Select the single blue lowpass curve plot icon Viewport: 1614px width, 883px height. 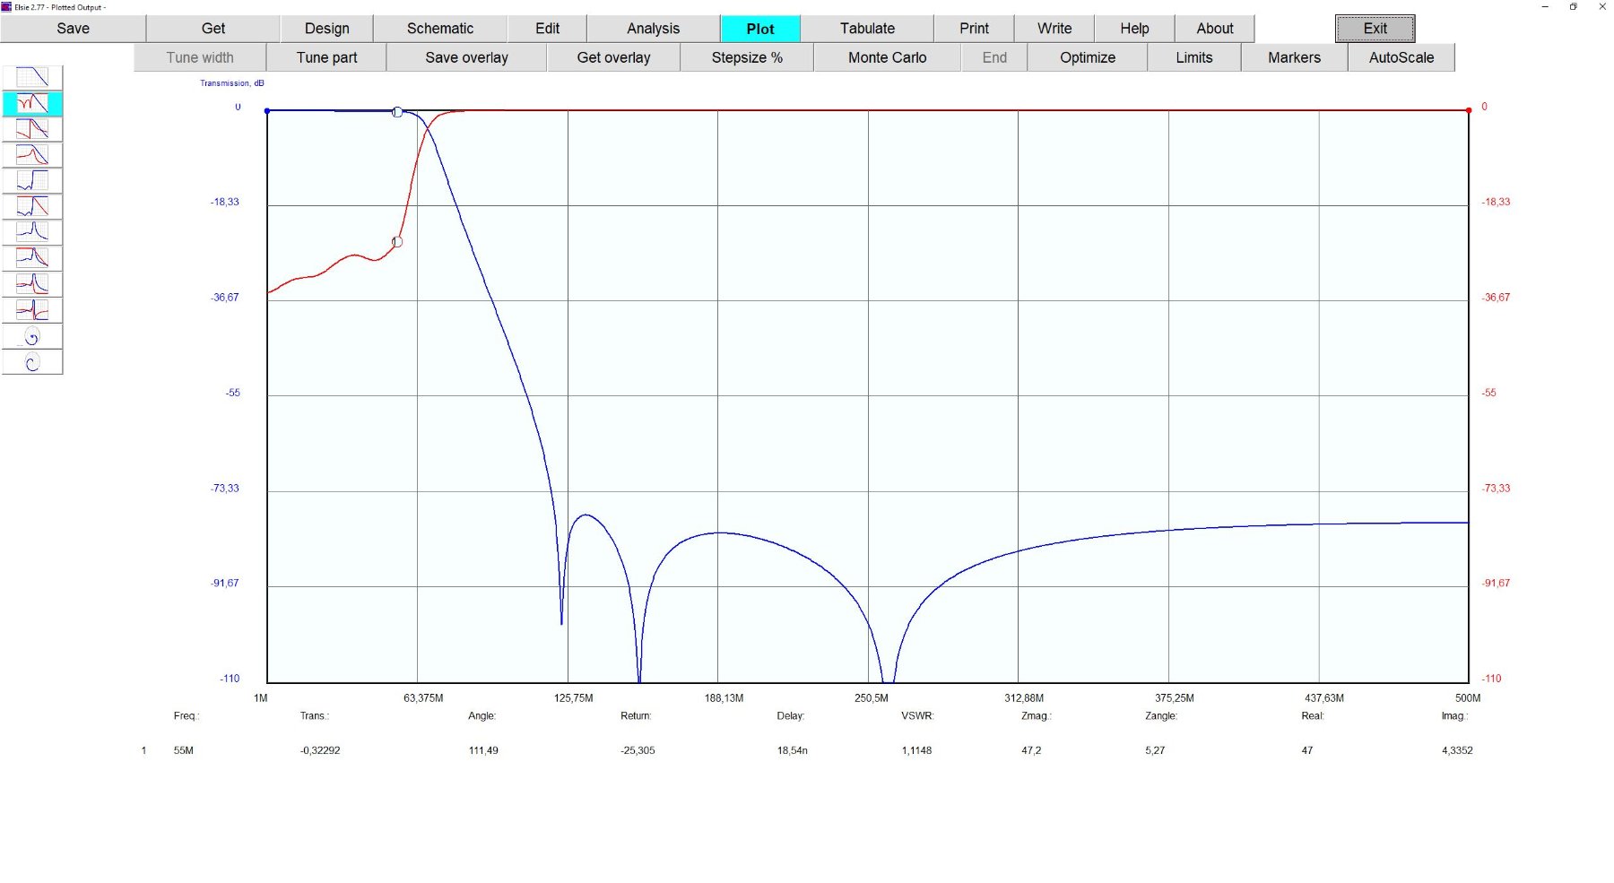pos(32,77)
